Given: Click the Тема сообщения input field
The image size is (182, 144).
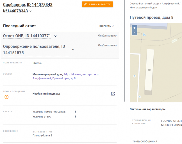Looking at the screenshot, I should click(156, 140).
